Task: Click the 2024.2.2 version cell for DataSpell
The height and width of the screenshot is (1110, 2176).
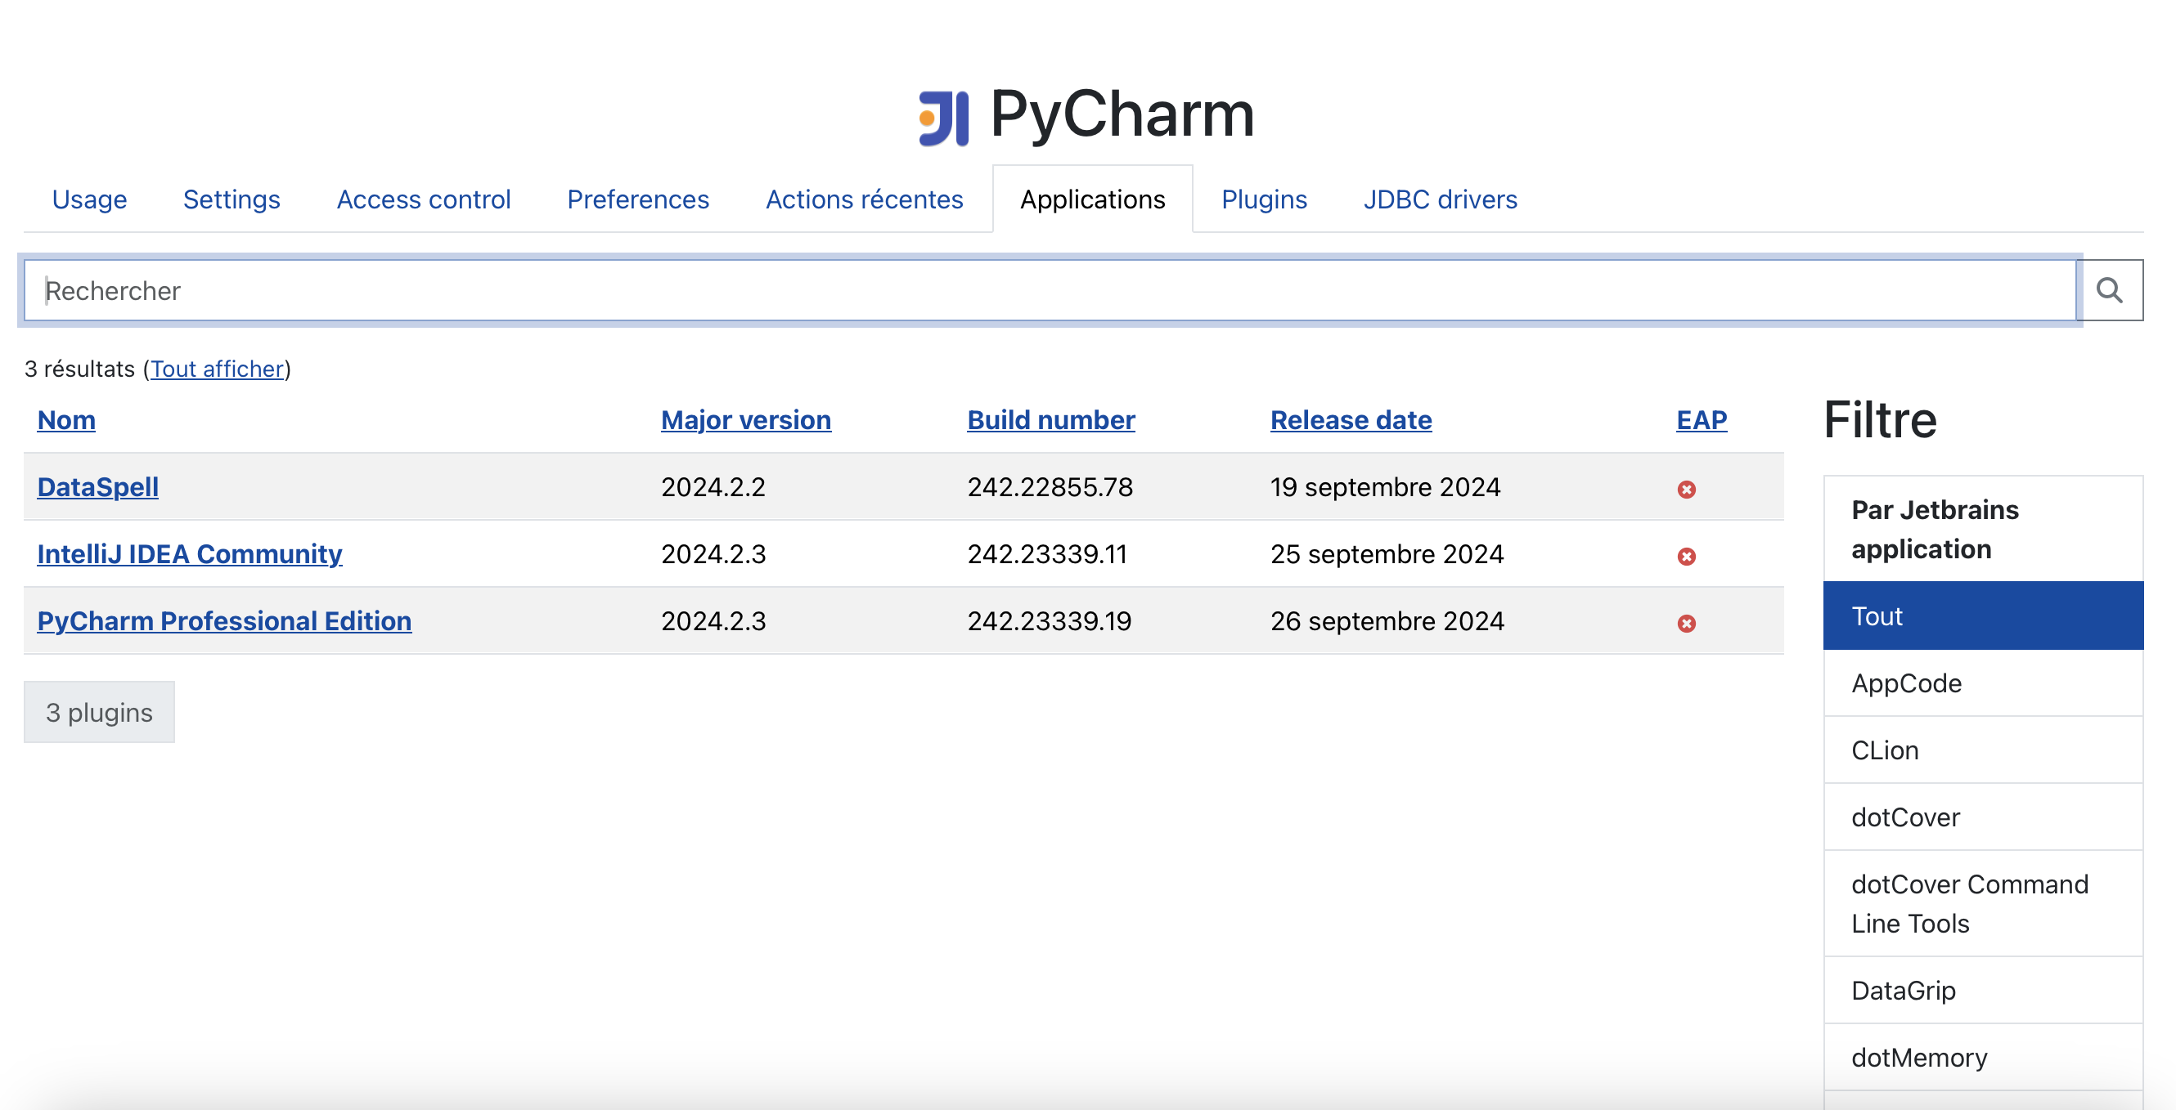Action: [x=713, y=487]
